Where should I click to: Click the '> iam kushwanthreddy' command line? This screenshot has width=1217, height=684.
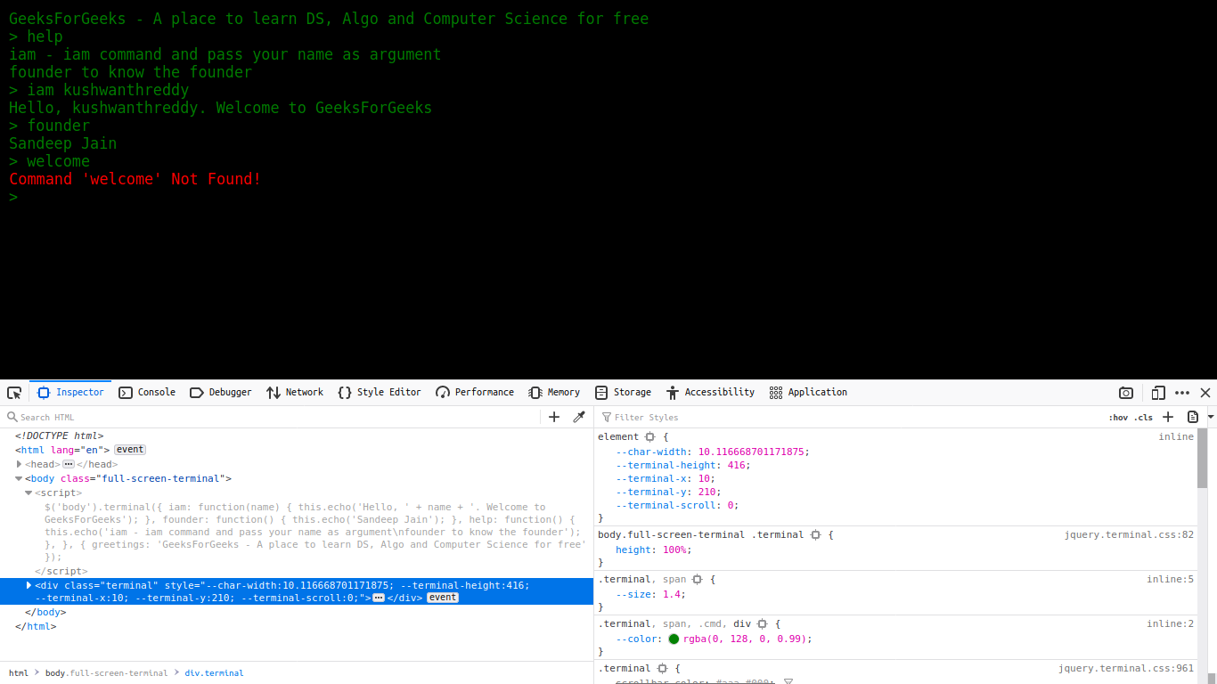[99, 90]
